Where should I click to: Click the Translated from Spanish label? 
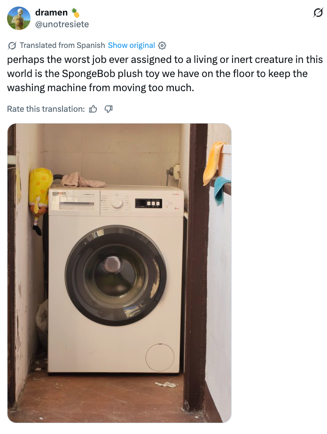(x=62, y=45)
